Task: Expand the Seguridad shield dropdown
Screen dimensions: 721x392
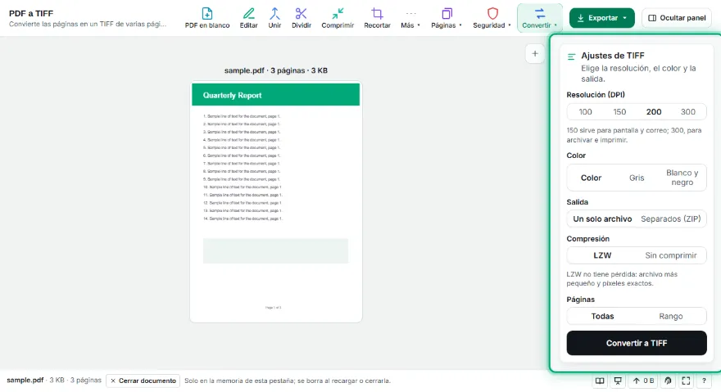Action: point(492,18)
